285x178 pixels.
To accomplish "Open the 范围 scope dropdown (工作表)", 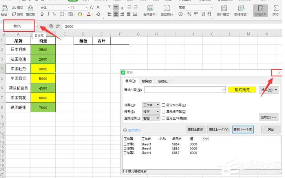I will pos(151,105).
